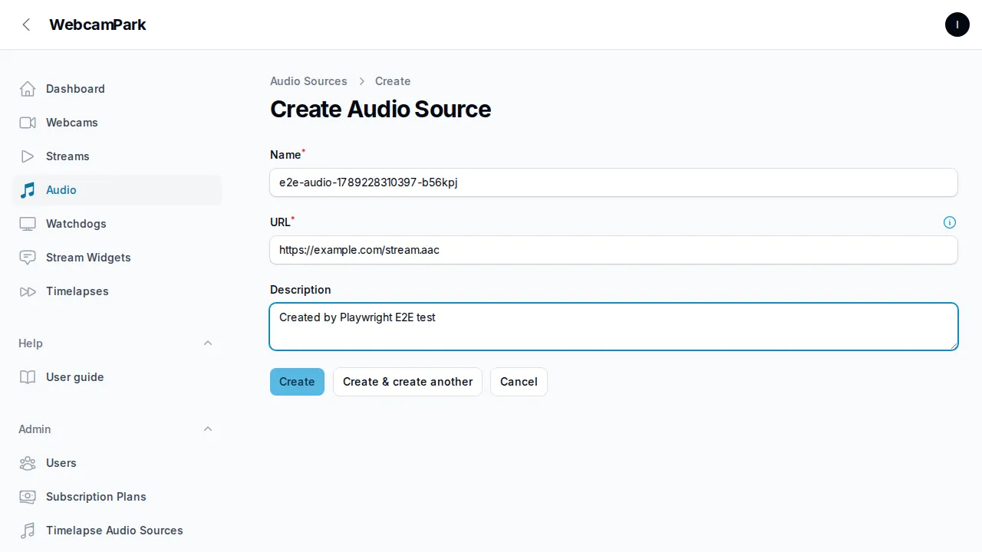Open Users admin page
This screenshot has width=982, height=552.
117,463
